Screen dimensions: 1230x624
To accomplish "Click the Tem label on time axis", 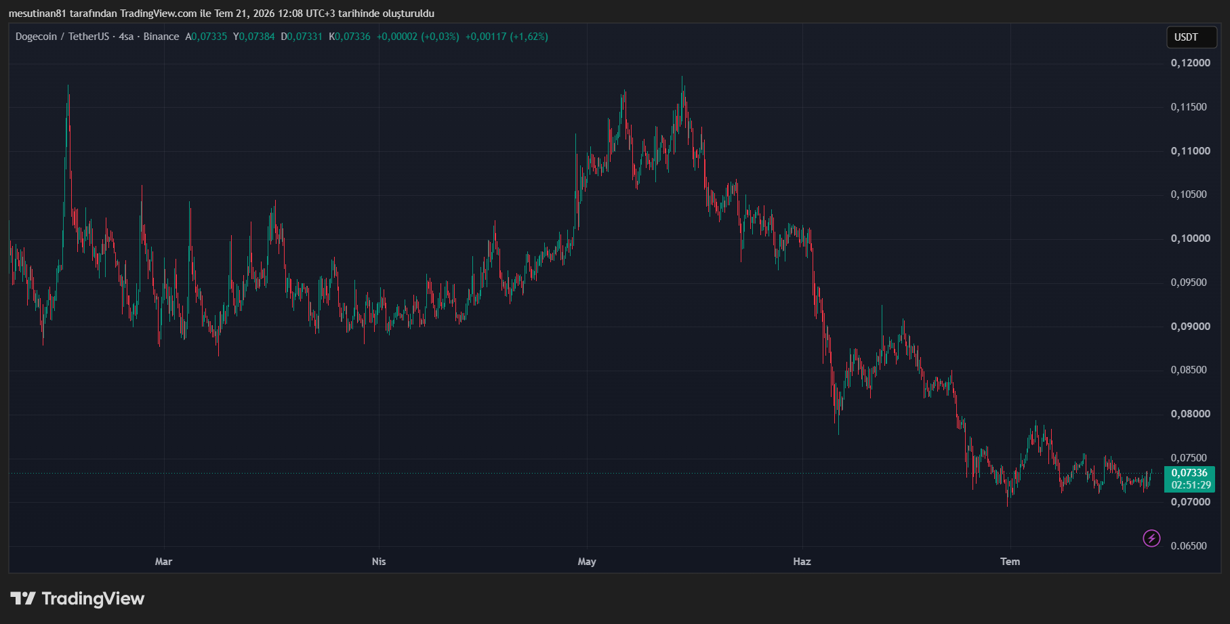I will (1010, 561).
